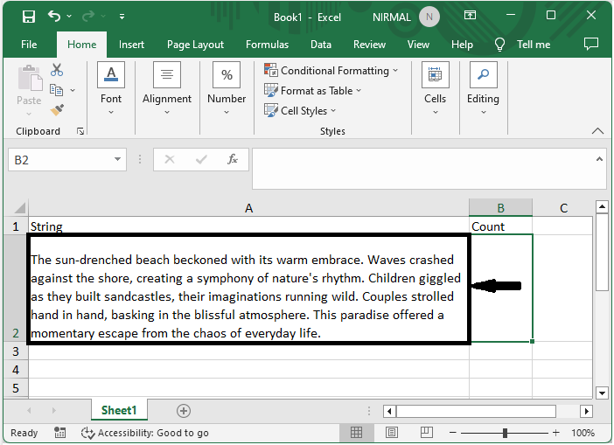
Task: Switch to the Page Layout ribbon tab
Action: 195,45
